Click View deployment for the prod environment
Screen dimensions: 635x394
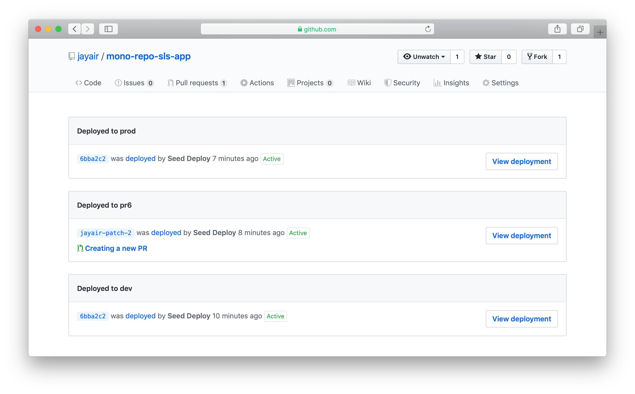coord(522,161)
